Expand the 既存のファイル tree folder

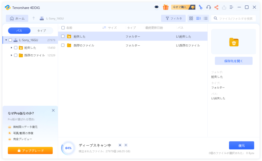(12, 55)
